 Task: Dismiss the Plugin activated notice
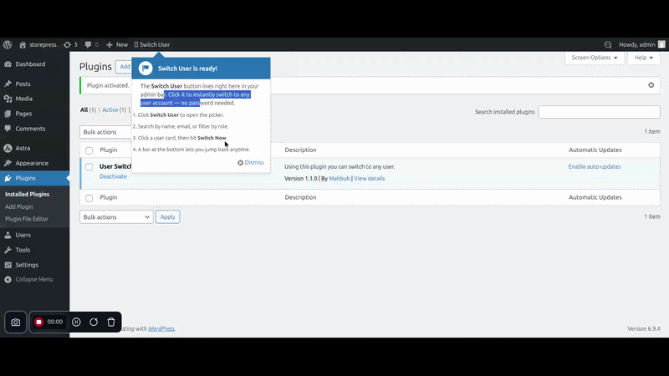(x=651, y=85)
